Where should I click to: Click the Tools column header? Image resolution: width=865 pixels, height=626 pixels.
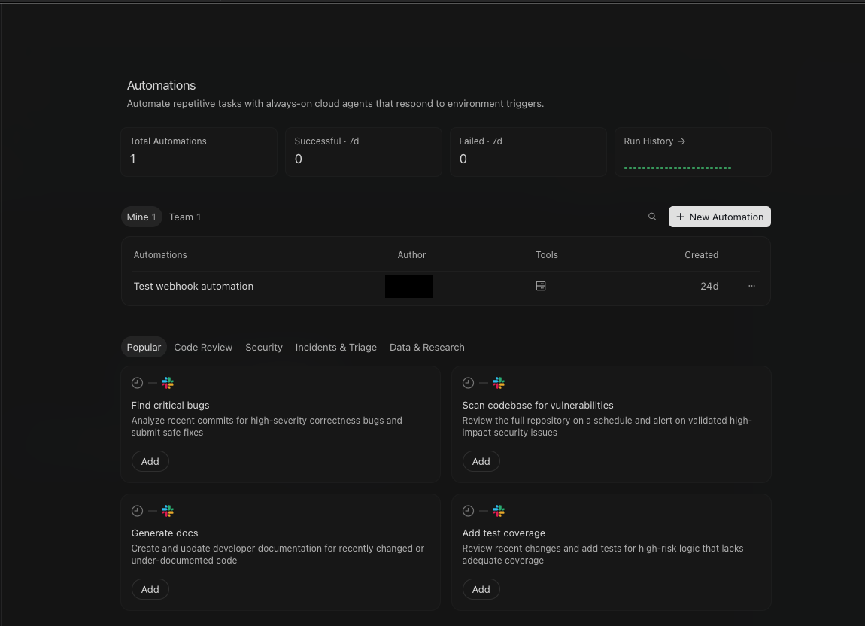tap(547, 255)
